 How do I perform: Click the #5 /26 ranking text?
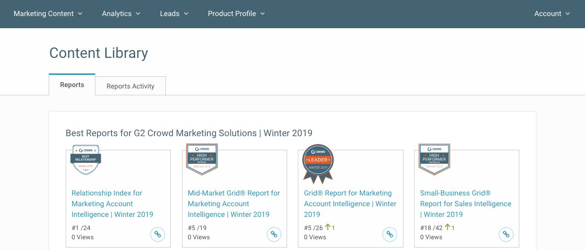click(313, 228)
